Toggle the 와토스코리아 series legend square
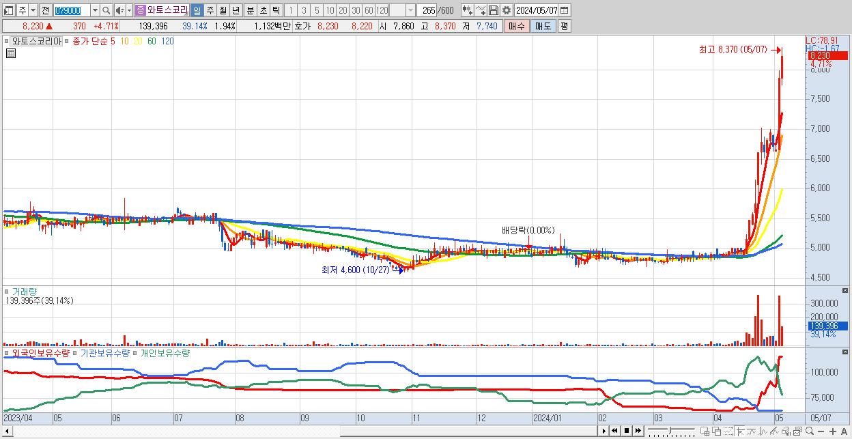This screenshot has width=852, height=439. [x=8, y=41]
